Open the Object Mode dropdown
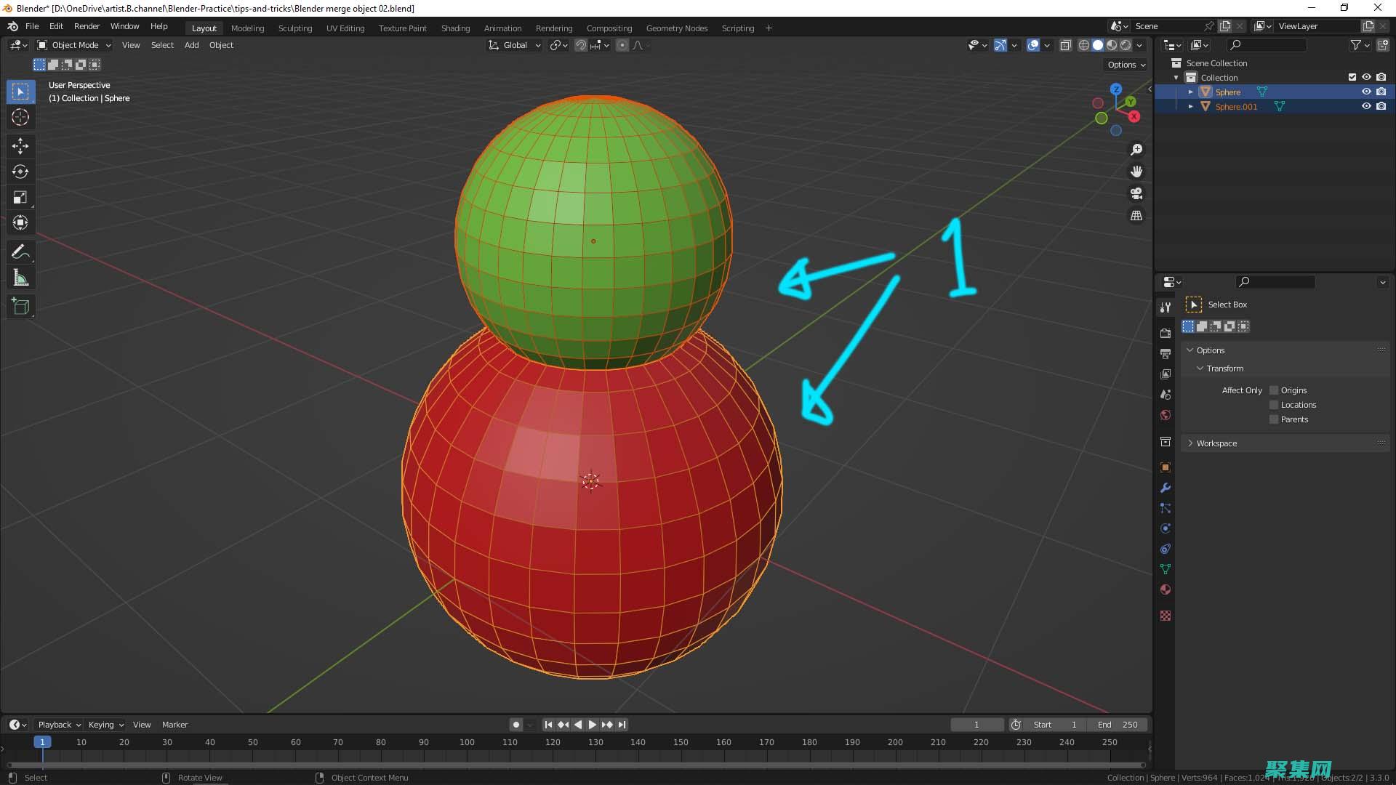 click(x=74, y=45)
